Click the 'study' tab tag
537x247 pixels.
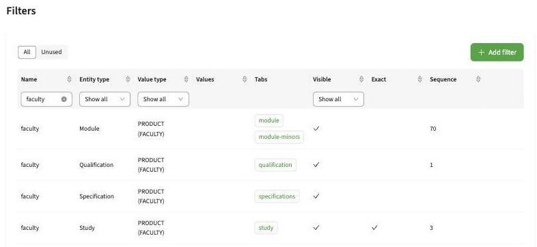pyautogui.click(x=266, y=228)
